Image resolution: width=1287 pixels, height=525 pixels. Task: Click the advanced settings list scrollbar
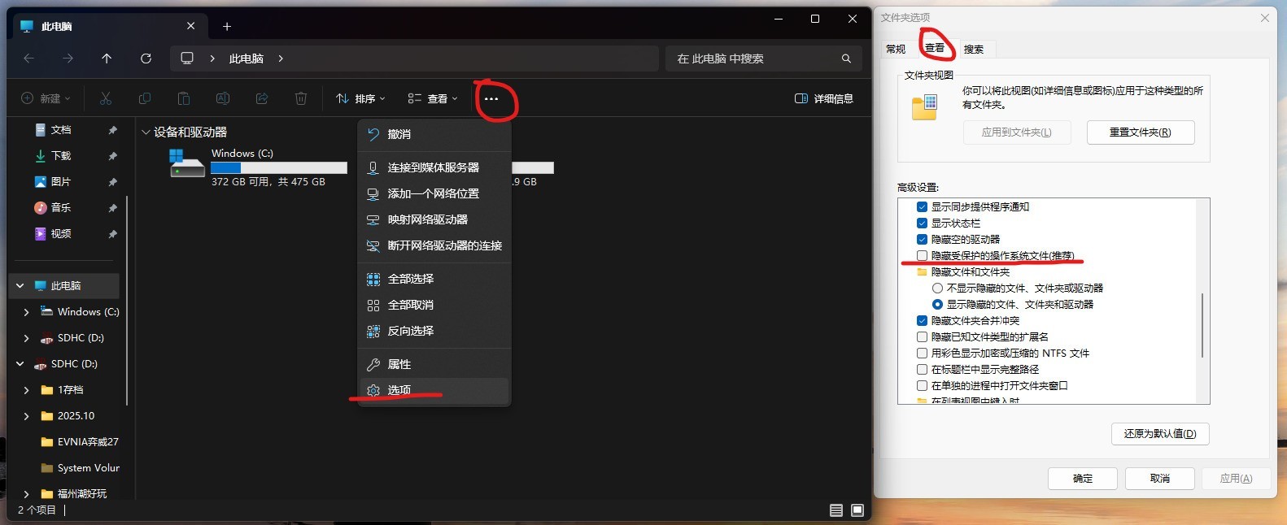click(1202, 325)
